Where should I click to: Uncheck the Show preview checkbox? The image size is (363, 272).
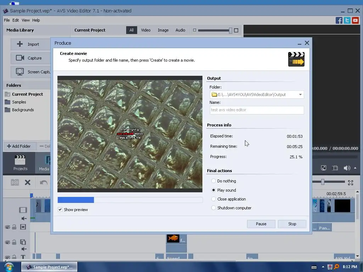[x=60, y=210]
